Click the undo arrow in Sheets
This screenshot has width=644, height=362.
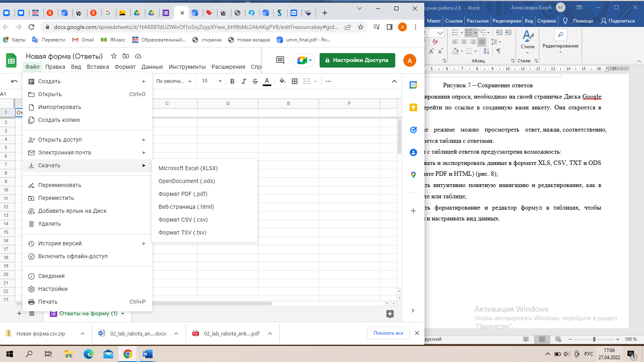[14, 81]
